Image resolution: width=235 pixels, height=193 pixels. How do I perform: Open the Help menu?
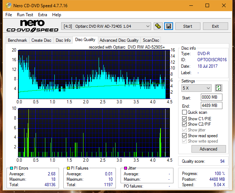point(57,15)
